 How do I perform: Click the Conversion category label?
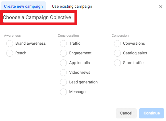(120, 36)
